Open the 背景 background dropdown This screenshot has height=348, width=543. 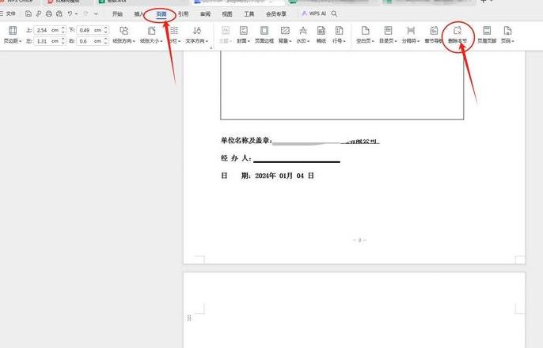pos(285,35)
